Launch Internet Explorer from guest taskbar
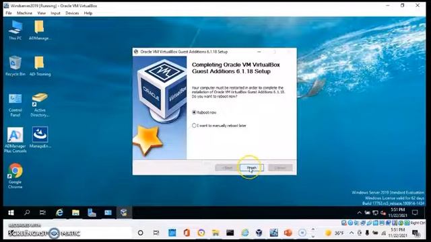 point(59,212)
